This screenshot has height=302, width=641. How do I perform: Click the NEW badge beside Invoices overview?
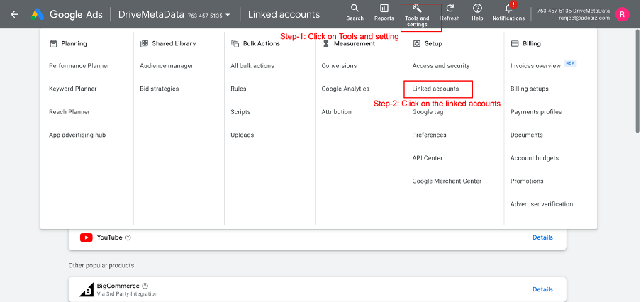[570, 63]
